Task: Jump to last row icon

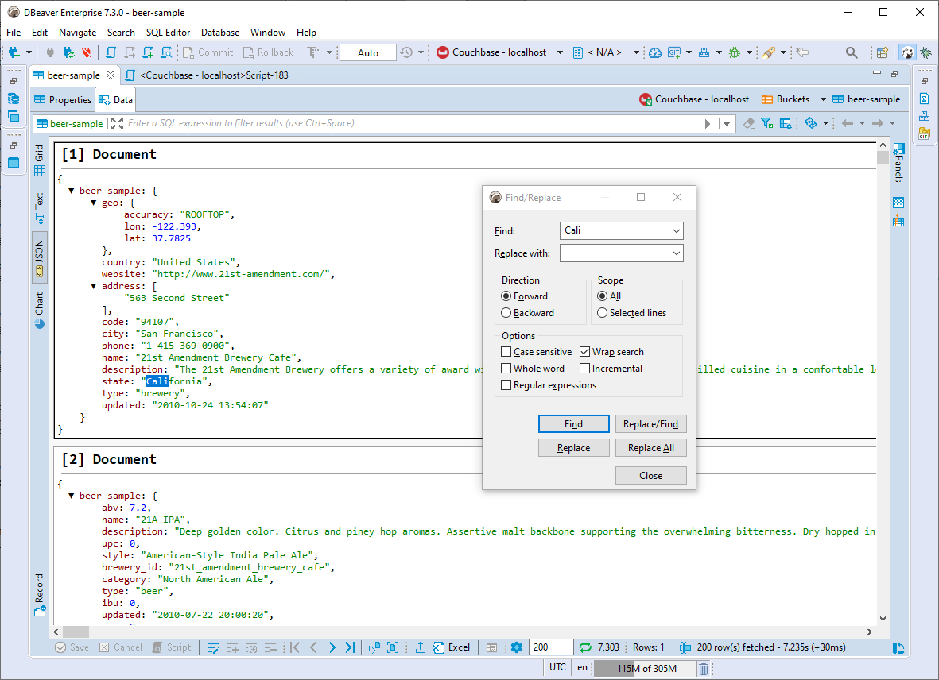Action: 350,647
